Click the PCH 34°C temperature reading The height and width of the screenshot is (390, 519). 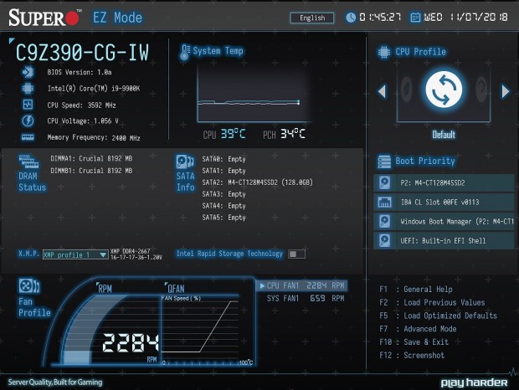pos(284,134)
